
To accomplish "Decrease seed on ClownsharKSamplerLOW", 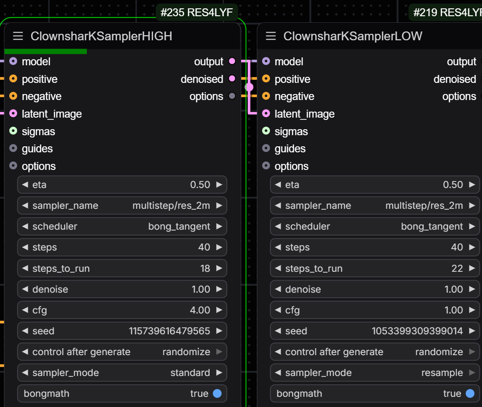I will (278, 331).
